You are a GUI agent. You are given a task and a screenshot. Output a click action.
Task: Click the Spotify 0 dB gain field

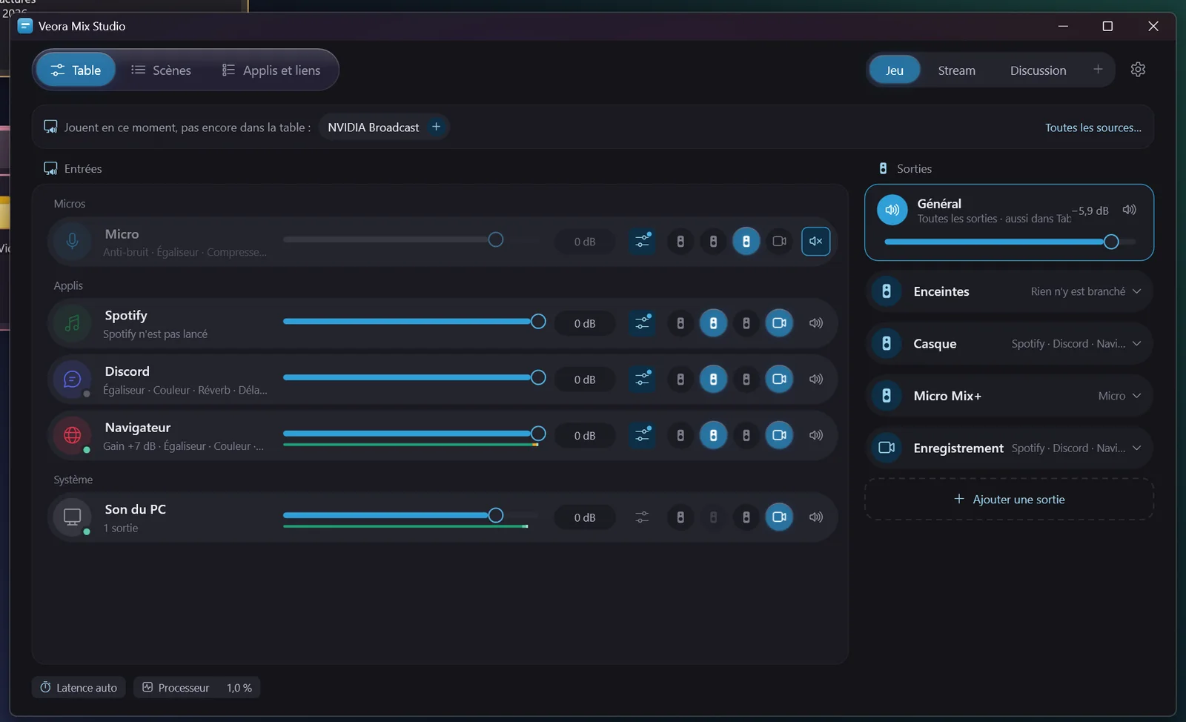tap(585, 324)
